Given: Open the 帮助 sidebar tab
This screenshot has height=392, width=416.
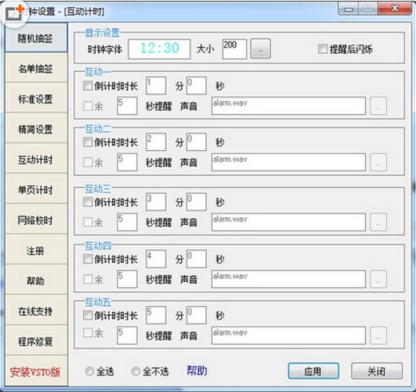Looking at the screenshot, I should 36,280.
